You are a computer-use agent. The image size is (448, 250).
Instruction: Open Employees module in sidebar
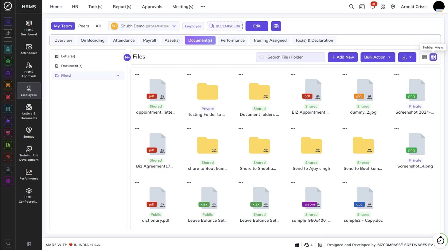click(29, 91)
